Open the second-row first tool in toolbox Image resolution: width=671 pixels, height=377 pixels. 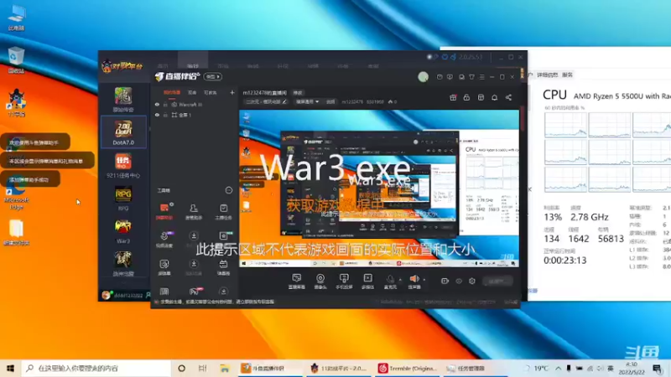click(x=164, y=239)
